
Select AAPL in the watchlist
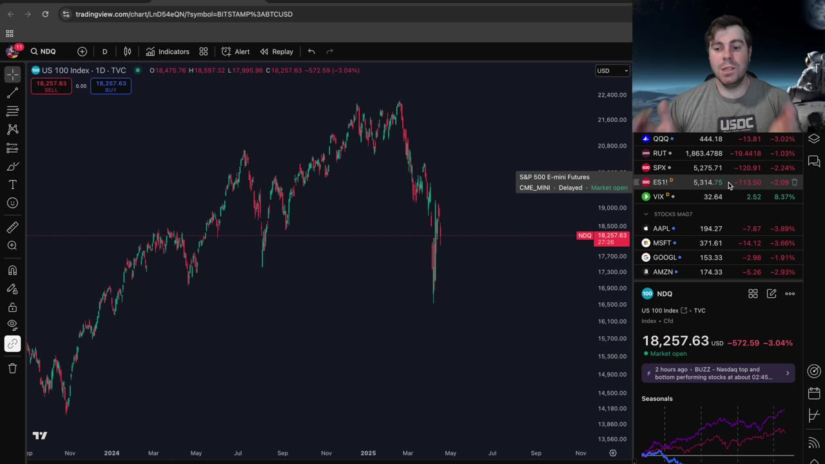pos(719,229)
